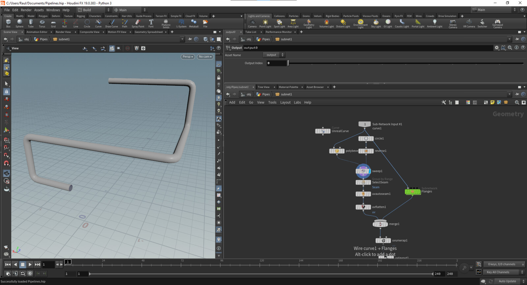Click the VR Camera shelf tool
The width and height of the screenshot is (527, 285).
coord(469,23)
